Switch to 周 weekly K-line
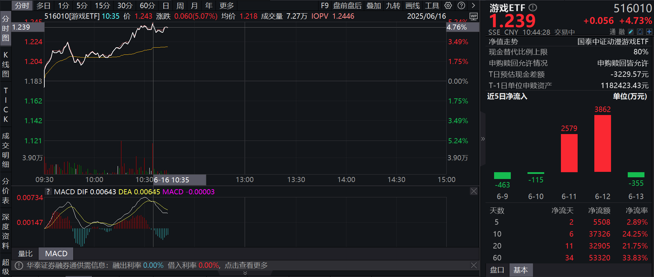Viewport: 654px width, 277px height. tap(180, 5)
